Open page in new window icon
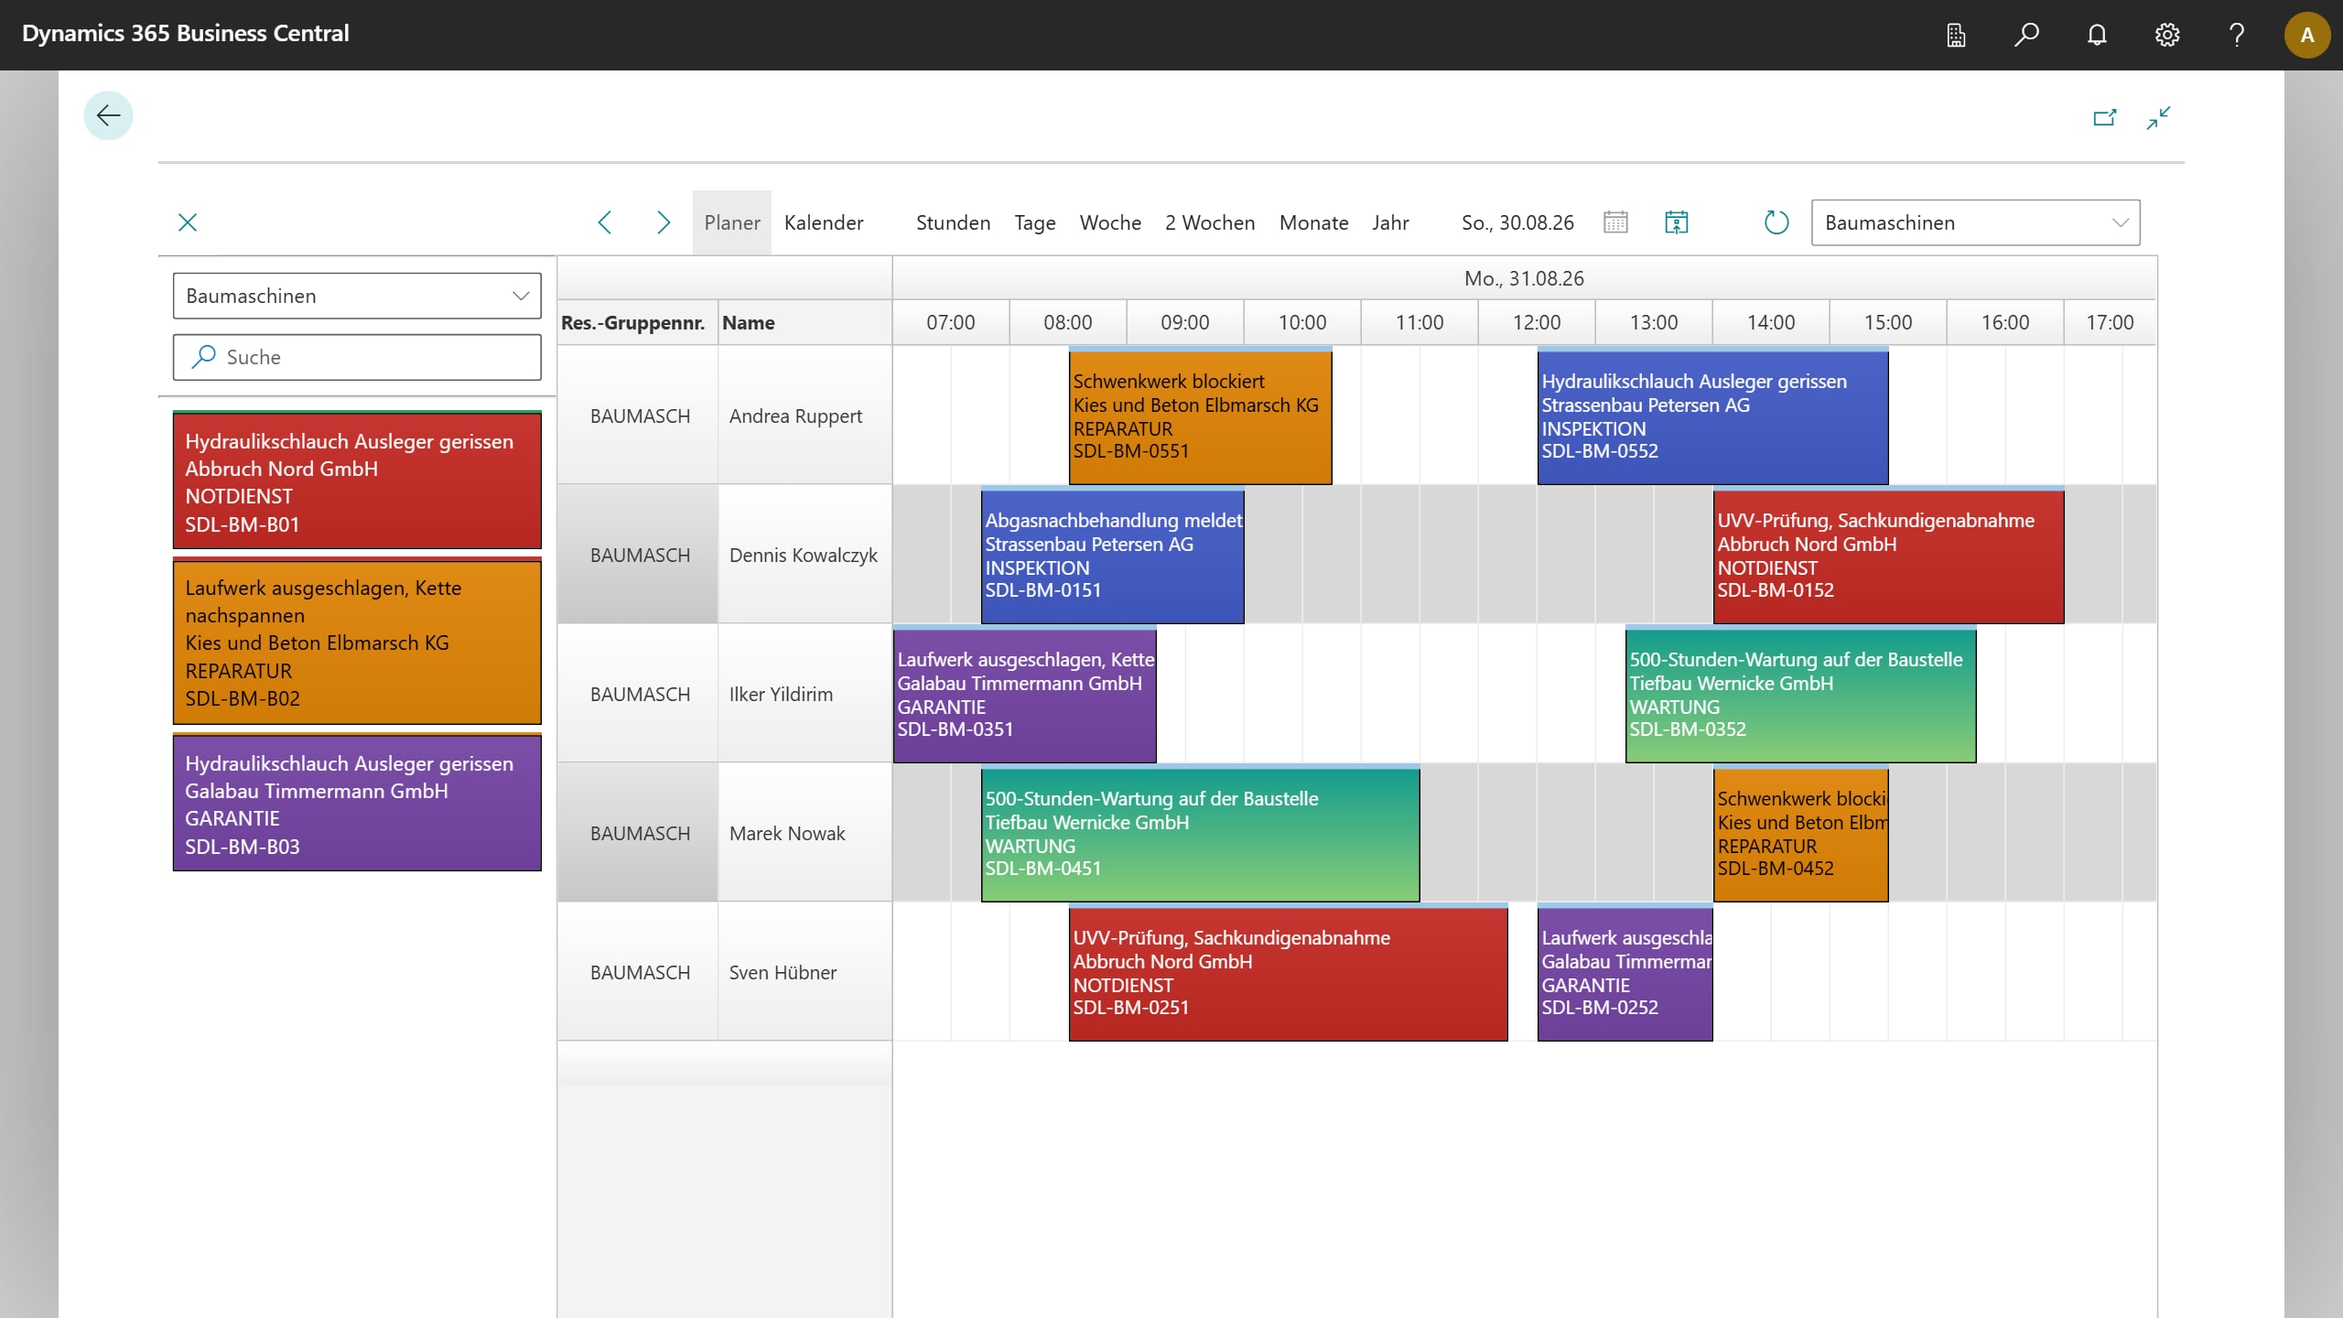Screen dimensions: 2343x1318 tap(2105, 117)
